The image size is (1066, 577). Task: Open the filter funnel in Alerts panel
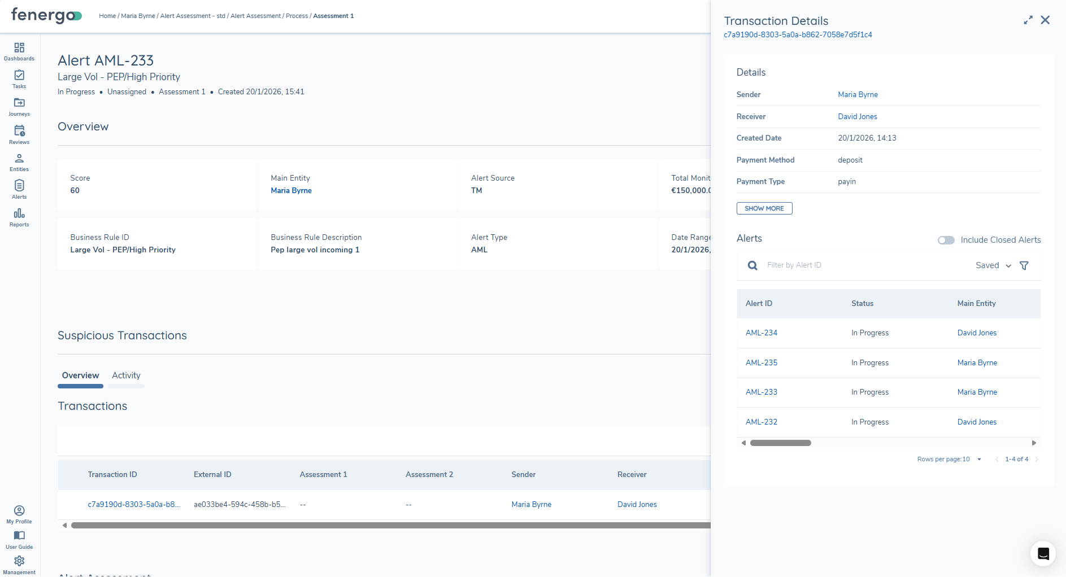point(1024,265)
